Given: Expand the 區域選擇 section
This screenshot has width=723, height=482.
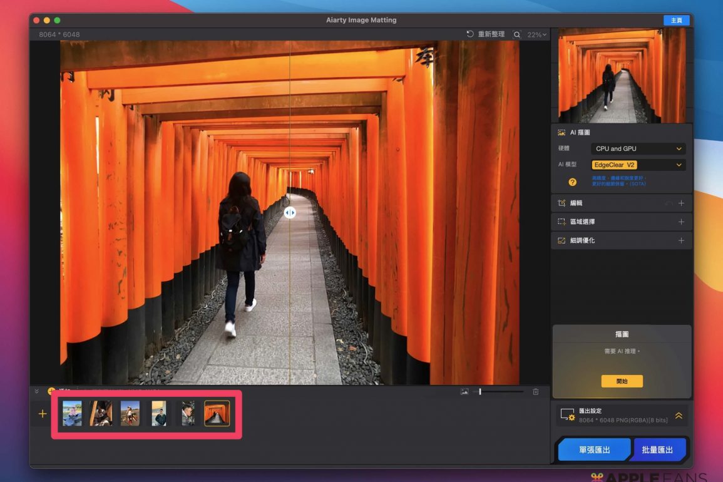Looking at the screenshot, I should [x=681, y=222].
